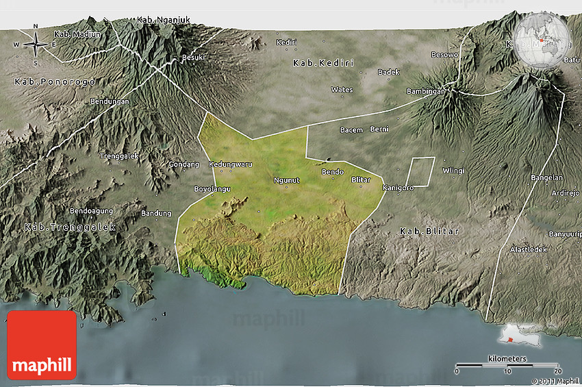Click the Kab. Ponorogo region label
The width and height of the screenshot is (582, 387).
(54, 82)
